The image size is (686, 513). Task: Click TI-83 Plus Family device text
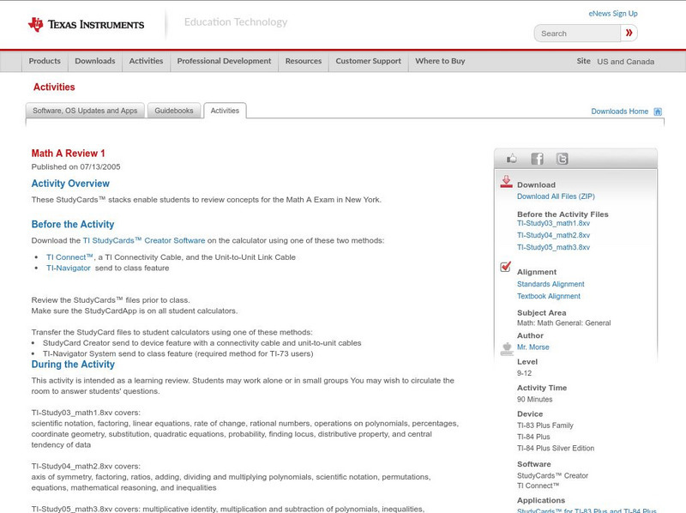click(x=545, y=425)
